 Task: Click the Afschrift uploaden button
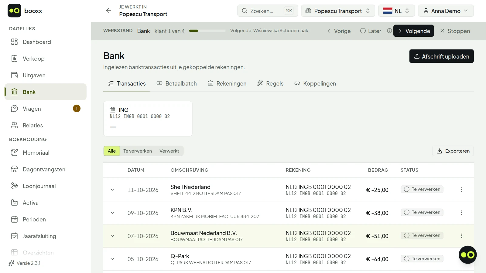[441, 56]
